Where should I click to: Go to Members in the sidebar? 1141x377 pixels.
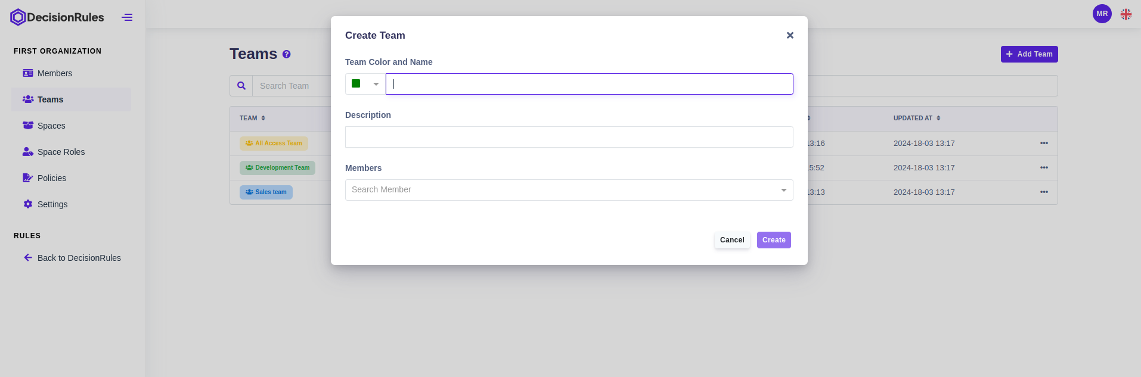coord(54,73)
